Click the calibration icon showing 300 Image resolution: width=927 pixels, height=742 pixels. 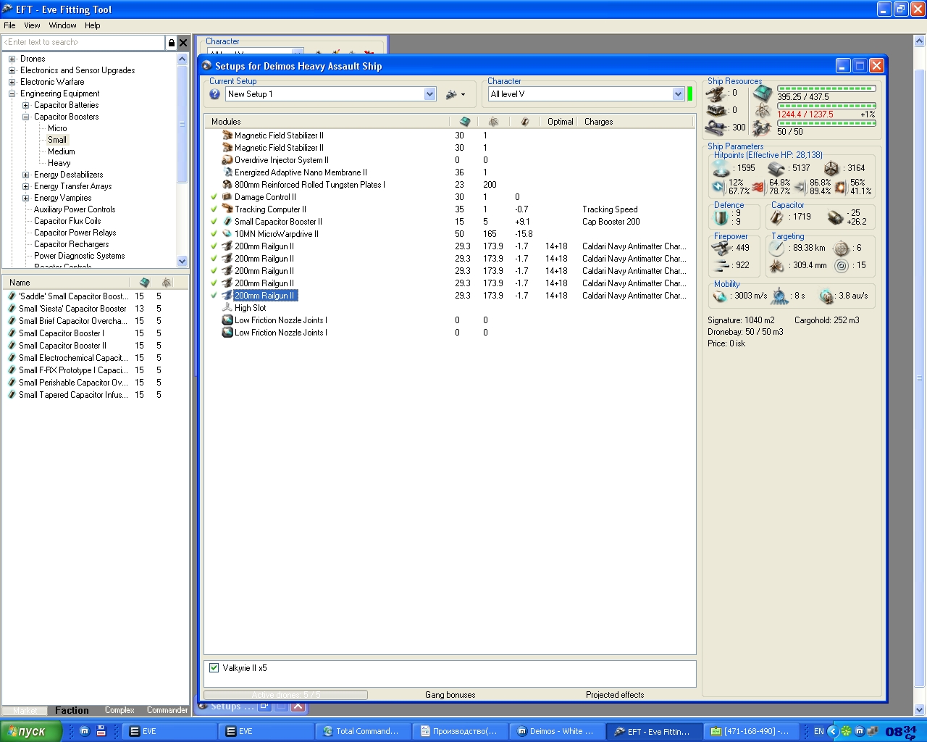pyautogui.click(x=716, y=128)
